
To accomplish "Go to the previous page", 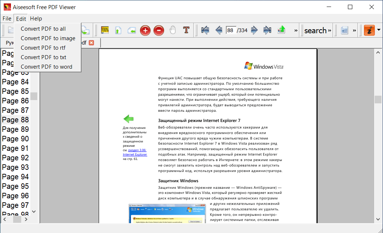I will pyautogui.click(x=219, y=30).
